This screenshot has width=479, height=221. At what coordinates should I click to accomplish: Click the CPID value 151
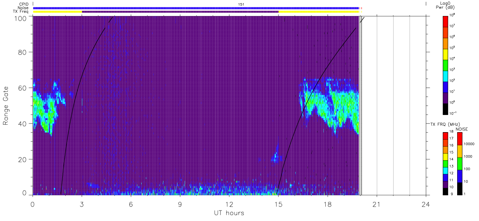point(241,4)
